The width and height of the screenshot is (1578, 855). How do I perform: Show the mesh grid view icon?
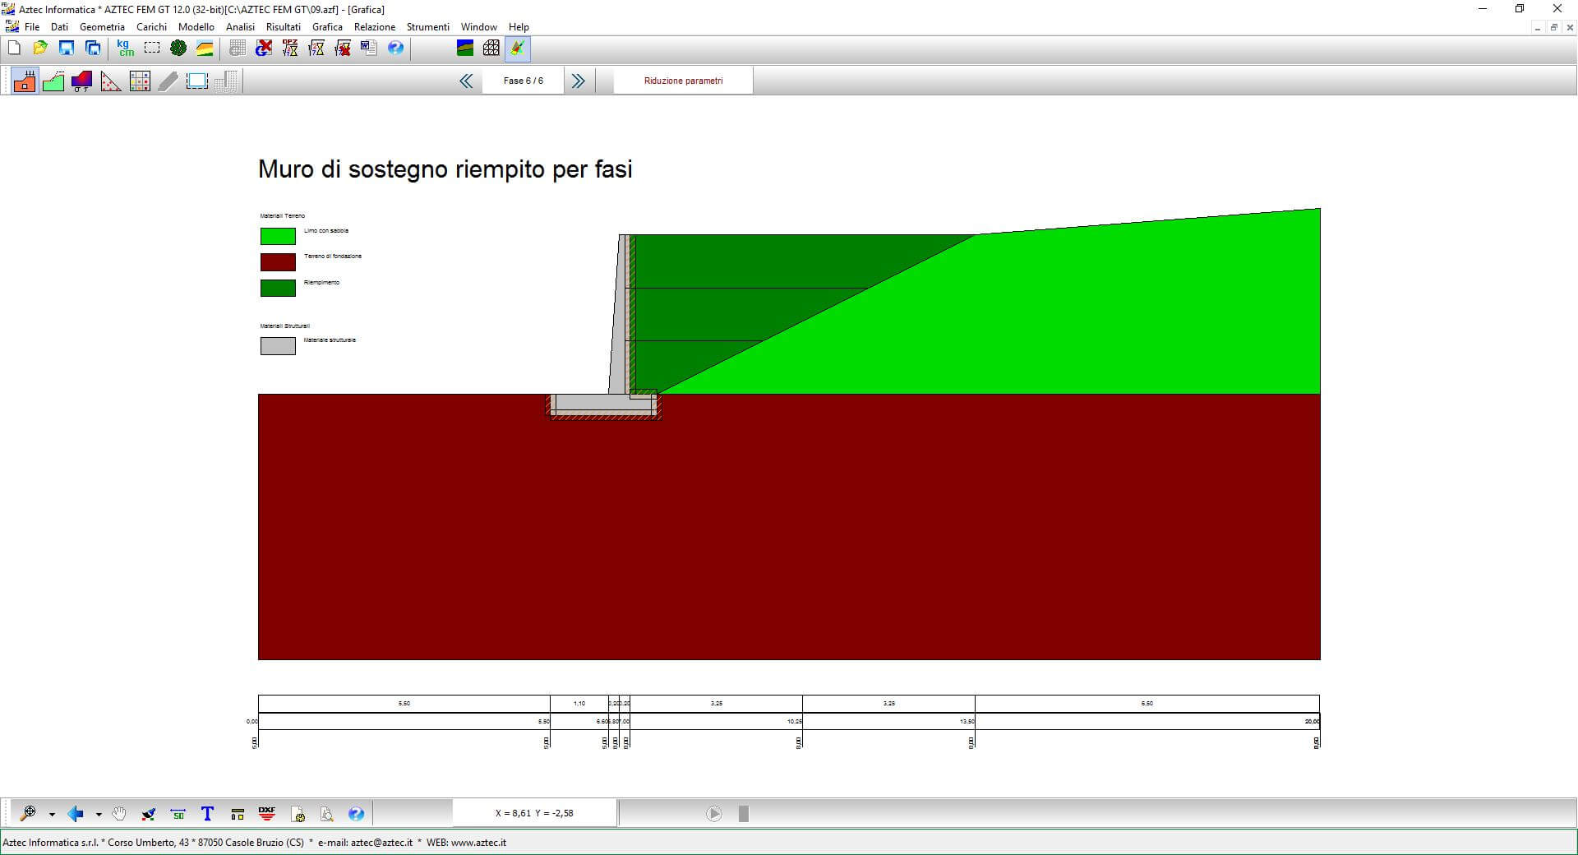491,49
